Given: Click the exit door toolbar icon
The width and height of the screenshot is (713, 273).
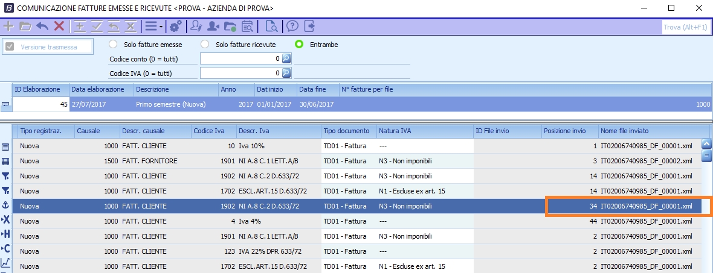Looking at the screenshot, I should click(309, 27).
